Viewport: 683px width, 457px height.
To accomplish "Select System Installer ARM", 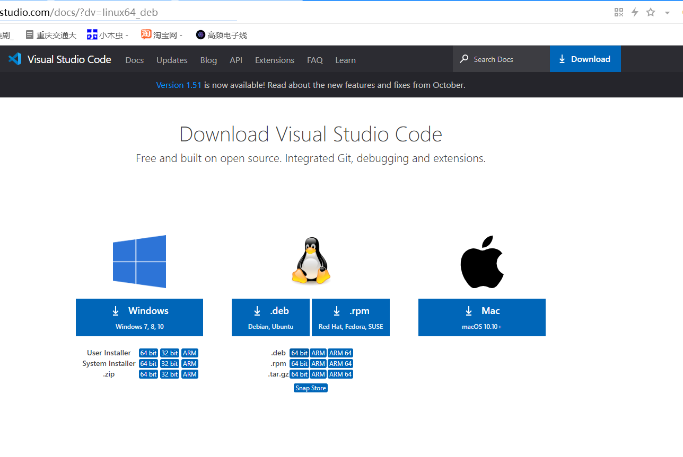I will pos(190,363).
